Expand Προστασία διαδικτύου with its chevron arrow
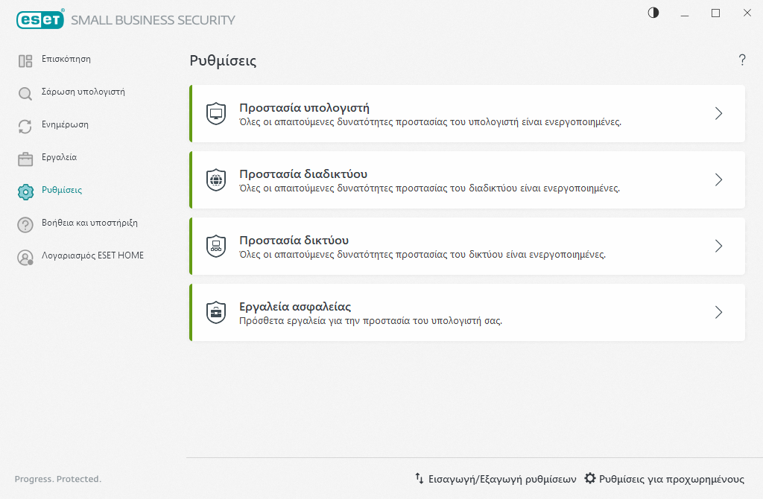 click(x=718, y=180)
